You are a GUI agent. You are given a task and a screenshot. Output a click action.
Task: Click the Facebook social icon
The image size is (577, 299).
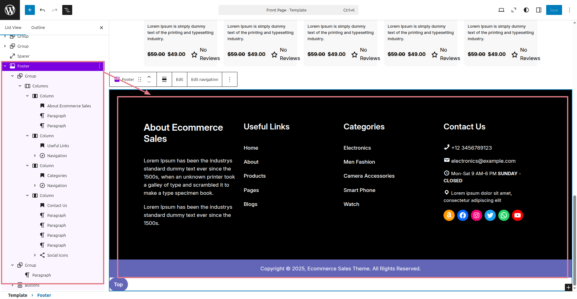coord(463,215)
